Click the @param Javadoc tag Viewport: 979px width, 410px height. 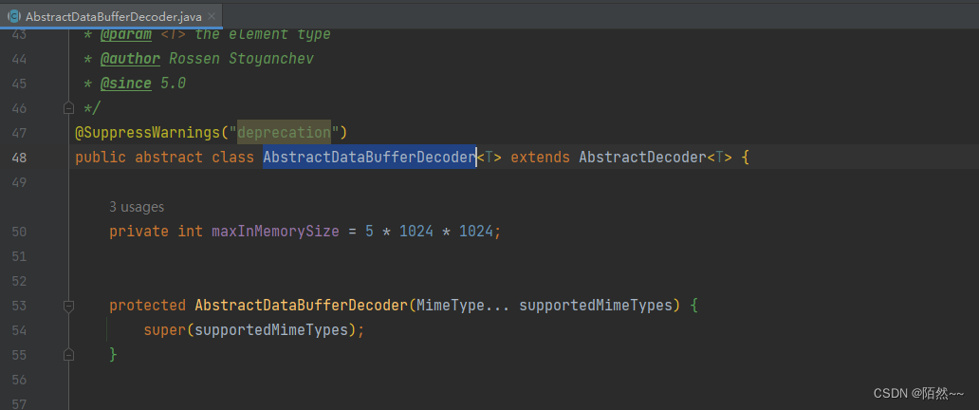tap(125, 34)
